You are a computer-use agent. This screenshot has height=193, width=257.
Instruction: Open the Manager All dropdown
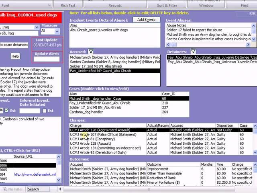57,31
